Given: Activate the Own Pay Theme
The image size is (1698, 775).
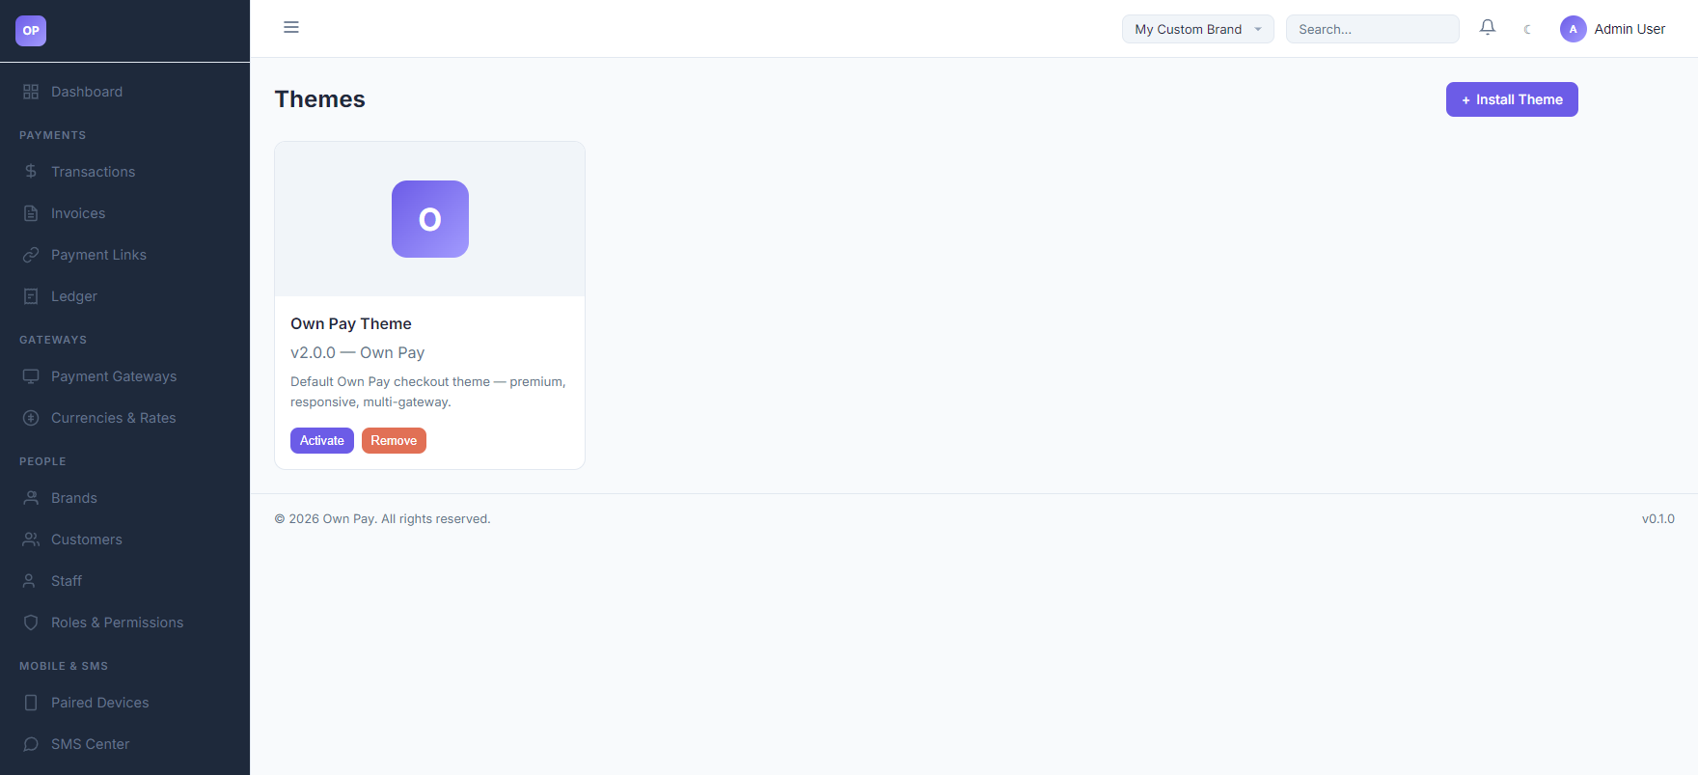Looking at the screenshot, I should point(322,440).
